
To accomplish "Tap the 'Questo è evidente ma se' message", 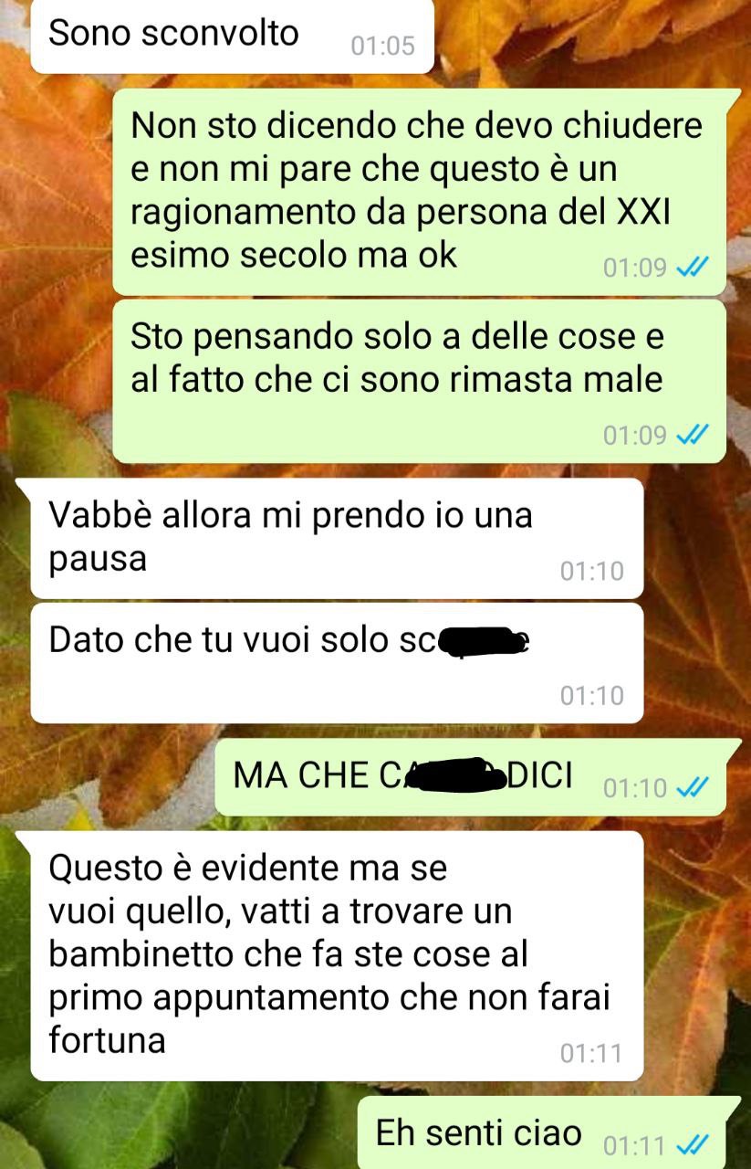I will [337, 956].
